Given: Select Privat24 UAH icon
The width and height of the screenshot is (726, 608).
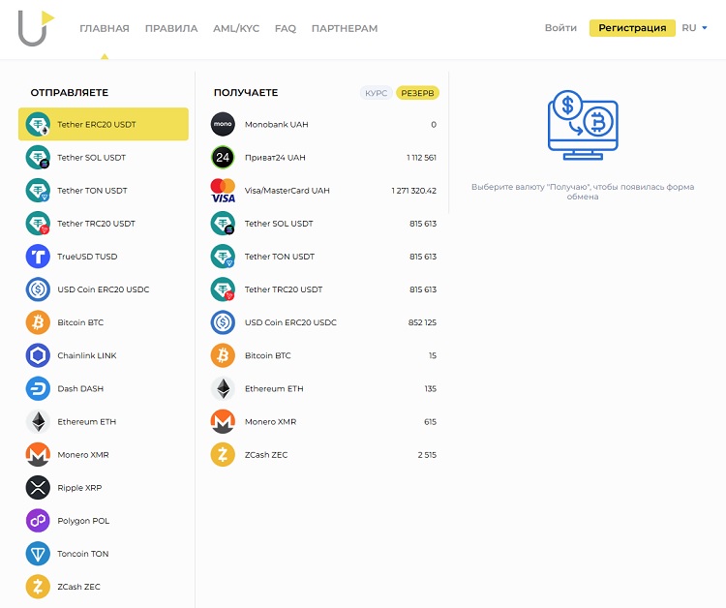Looking at the screenshot, I should pos(223,158).
